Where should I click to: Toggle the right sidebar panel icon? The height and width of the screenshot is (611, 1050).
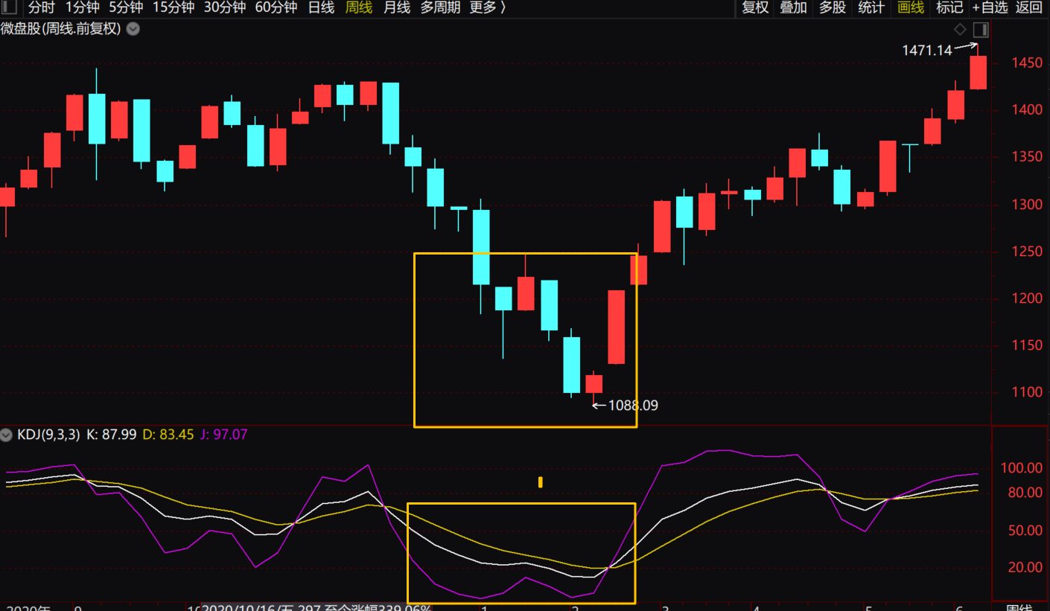[981, 30]
